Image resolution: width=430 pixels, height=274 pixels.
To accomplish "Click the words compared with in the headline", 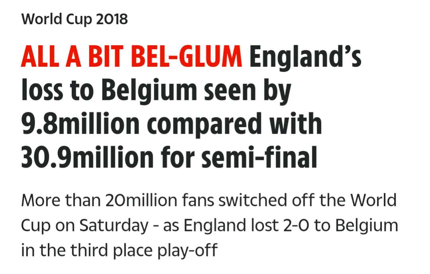I will click(237, 124).
